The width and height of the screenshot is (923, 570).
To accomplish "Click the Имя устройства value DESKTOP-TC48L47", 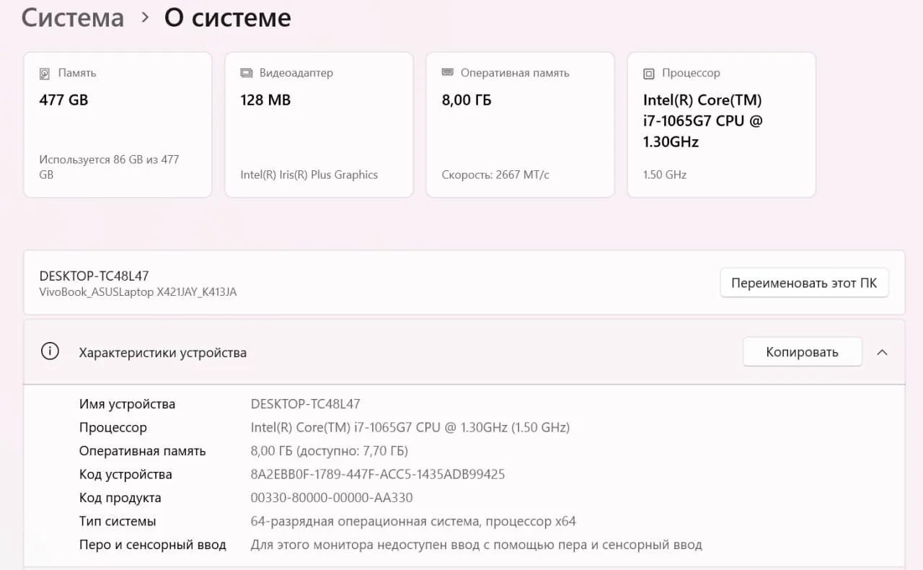I will pos(305,404).
